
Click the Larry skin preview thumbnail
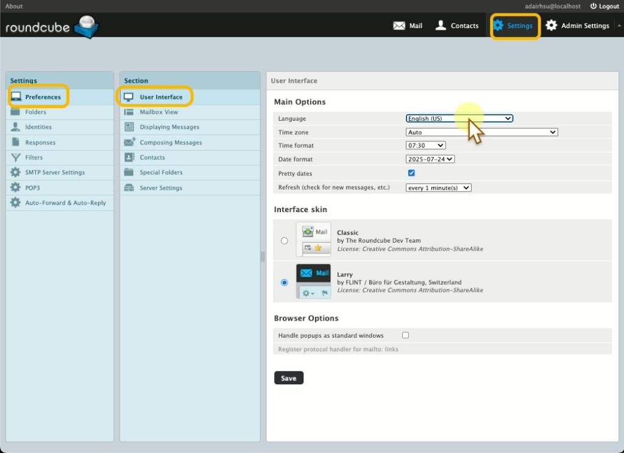(x=313, y=281)
